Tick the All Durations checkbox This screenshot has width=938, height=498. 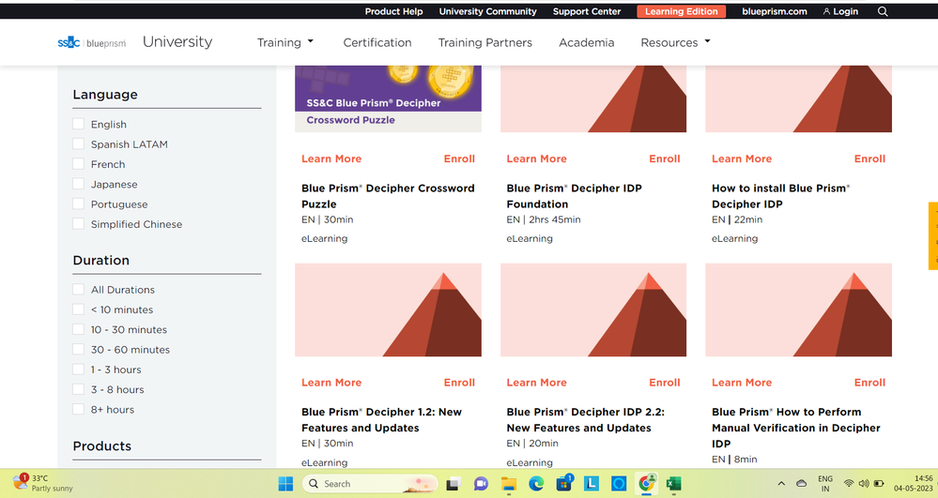pos(78,290)
